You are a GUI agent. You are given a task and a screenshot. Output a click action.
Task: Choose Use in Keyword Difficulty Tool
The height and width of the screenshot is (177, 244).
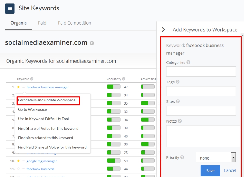coord(43,119)
